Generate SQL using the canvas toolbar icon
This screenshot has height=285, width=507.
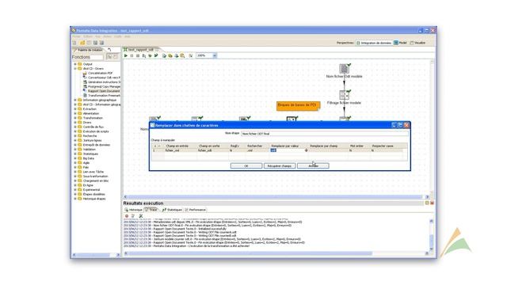[177, 55]
